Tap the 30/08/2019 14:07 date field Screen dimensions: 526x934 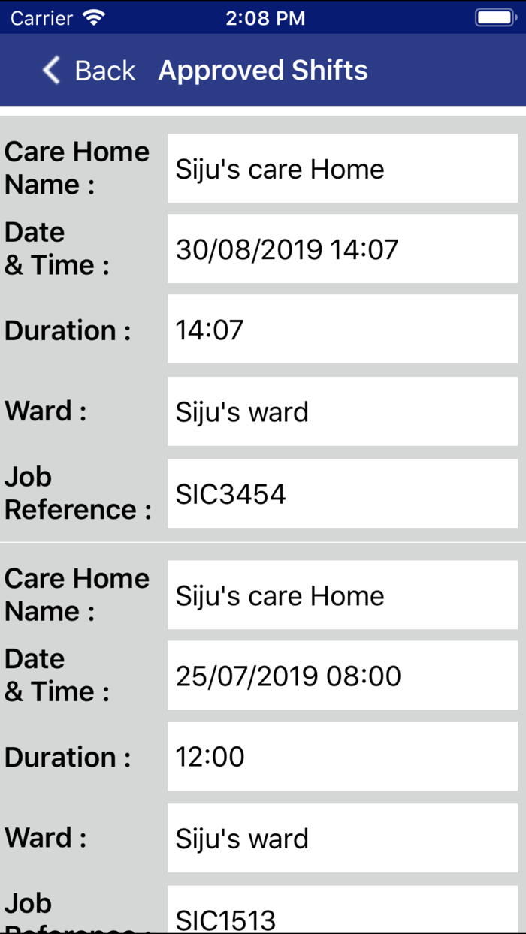(342, 249)
